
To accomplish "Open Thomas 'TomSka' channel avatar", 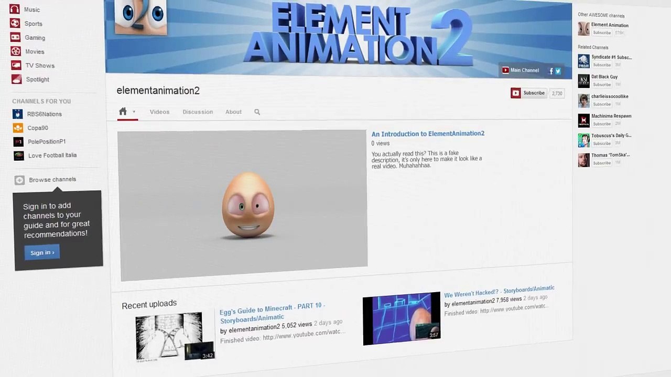I will pos(583,160).
